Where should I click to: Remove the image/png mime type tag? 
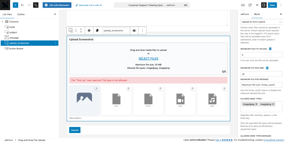pos(273,104)
